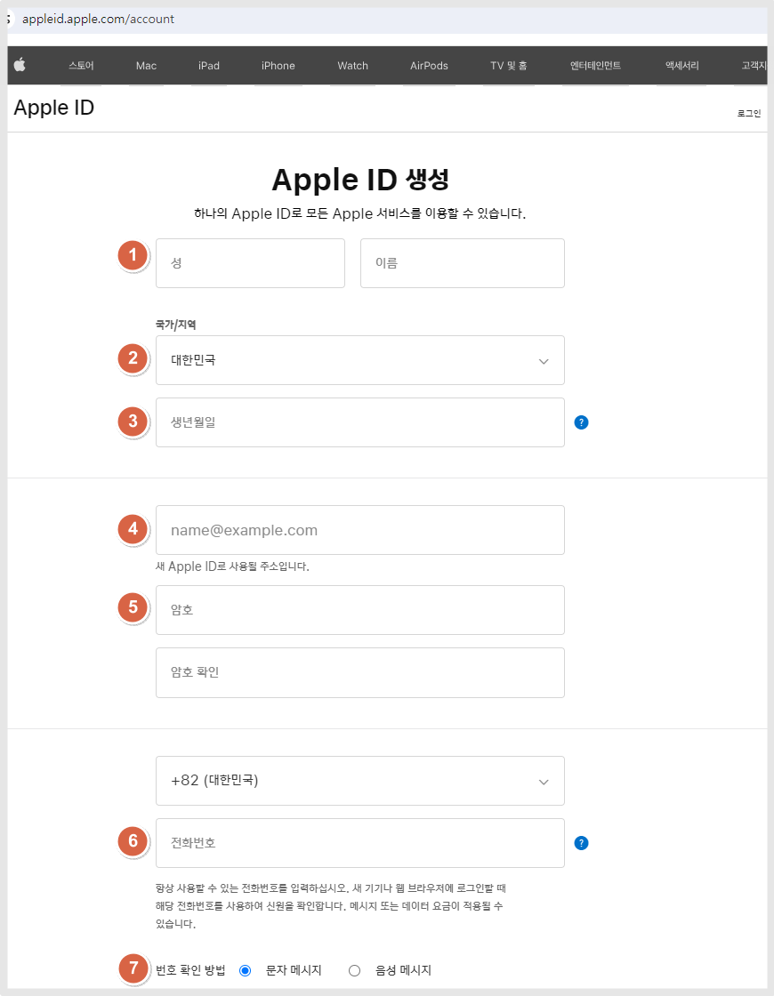Open the iPhone menu item
Screen dimensions: 774x996
(x=278, y=66)
